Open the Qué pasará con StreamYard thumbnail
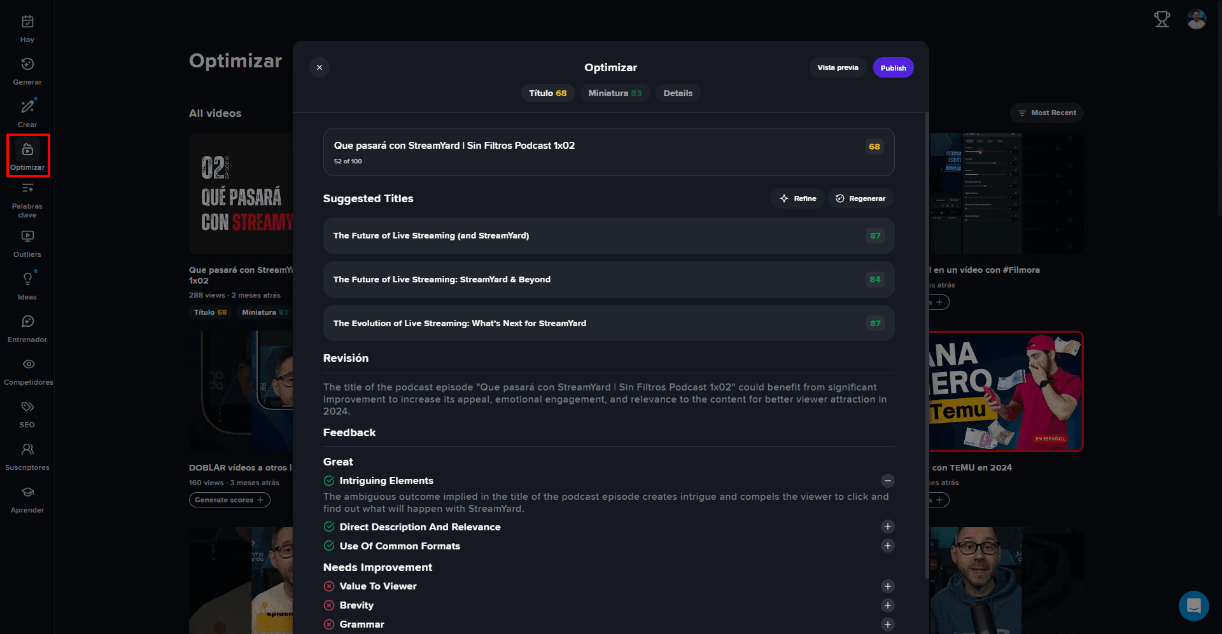 (241, 194)
